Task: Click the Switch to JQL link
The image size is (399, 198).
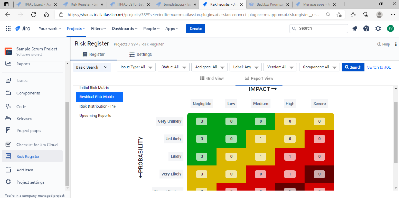Action: tap(379, 67)
